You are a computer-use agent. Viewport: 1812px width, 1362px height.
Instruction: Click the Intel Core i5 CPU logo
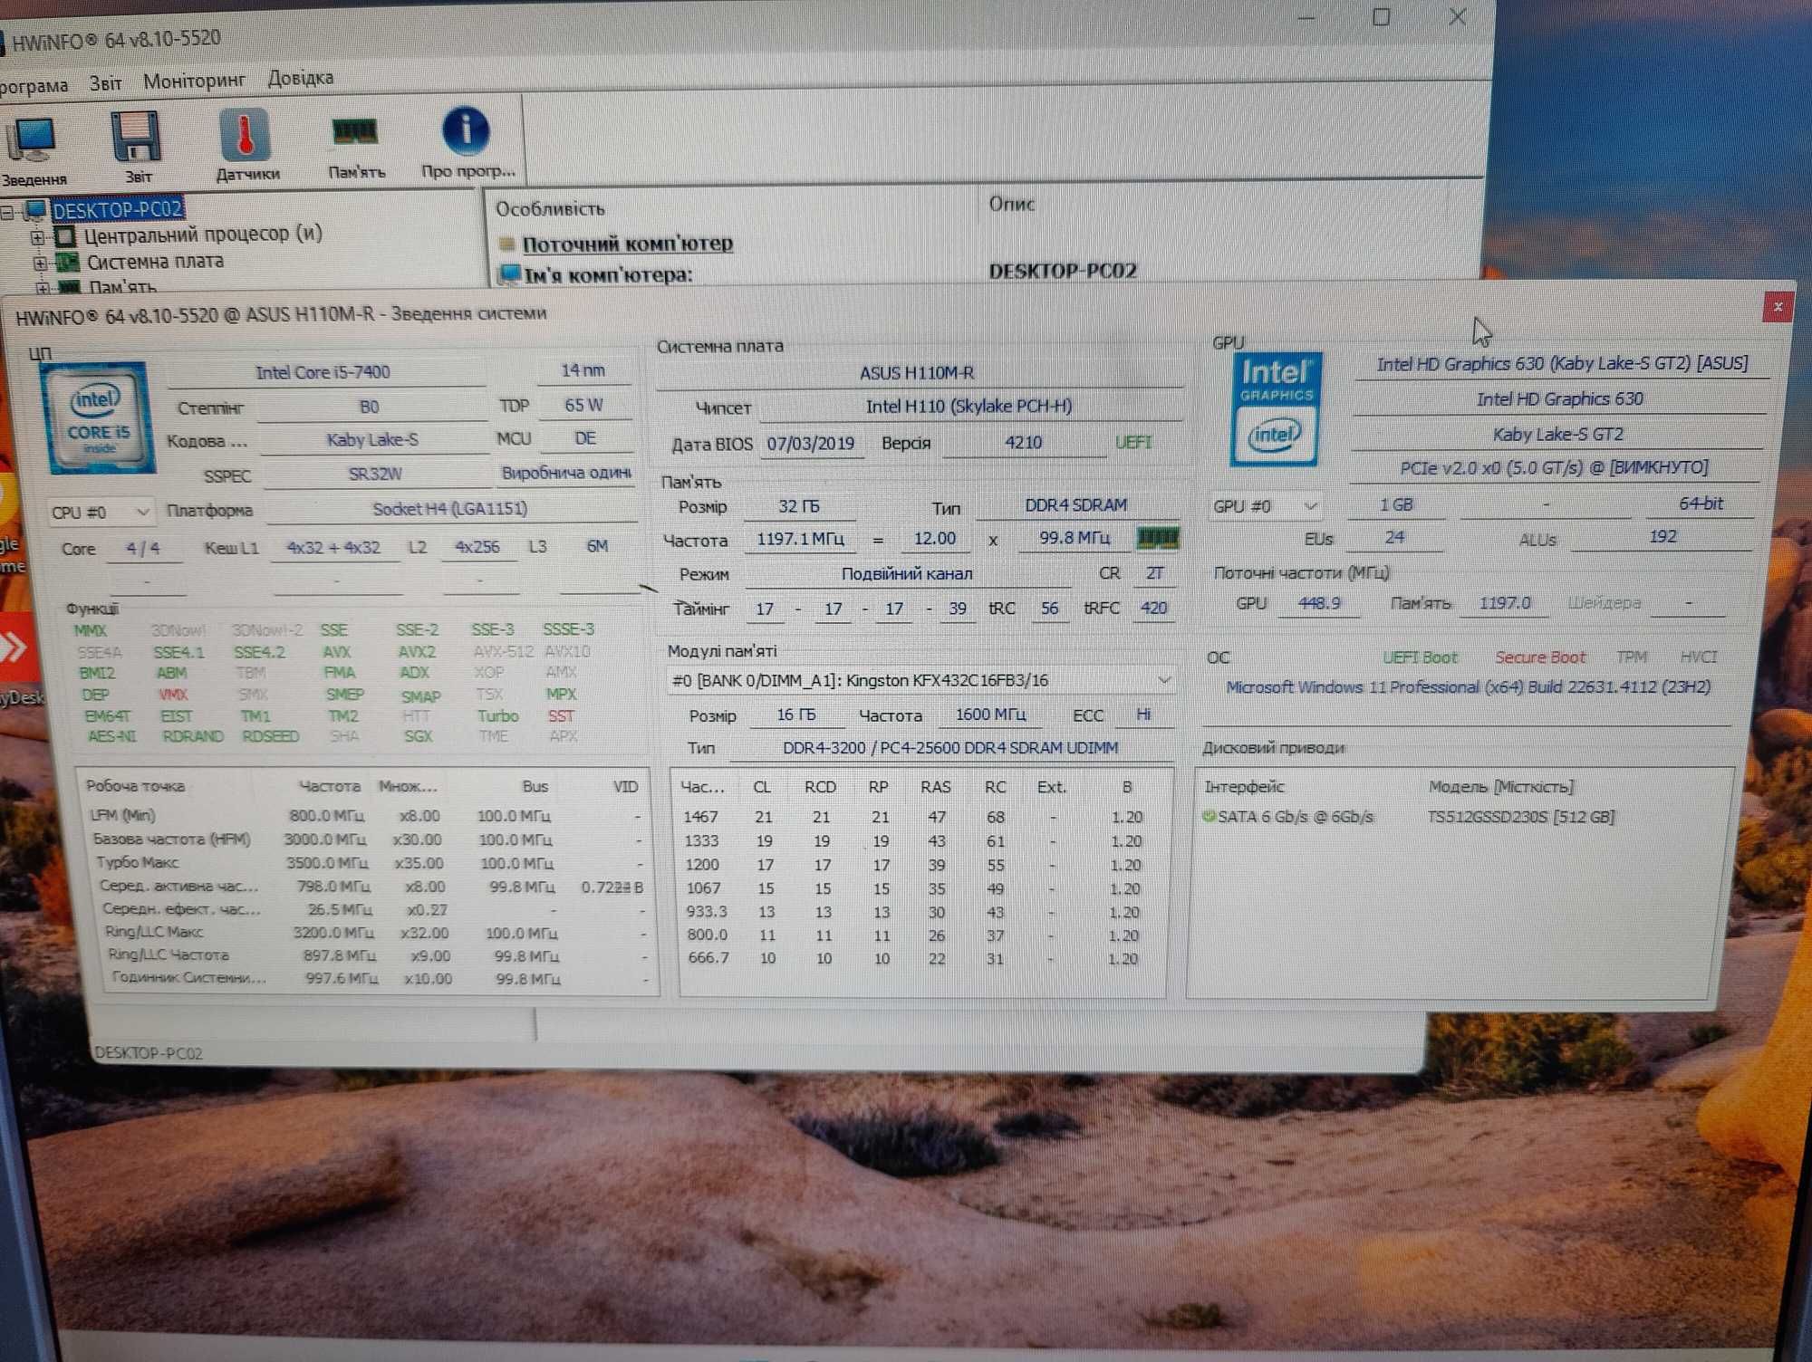(98, 418)
